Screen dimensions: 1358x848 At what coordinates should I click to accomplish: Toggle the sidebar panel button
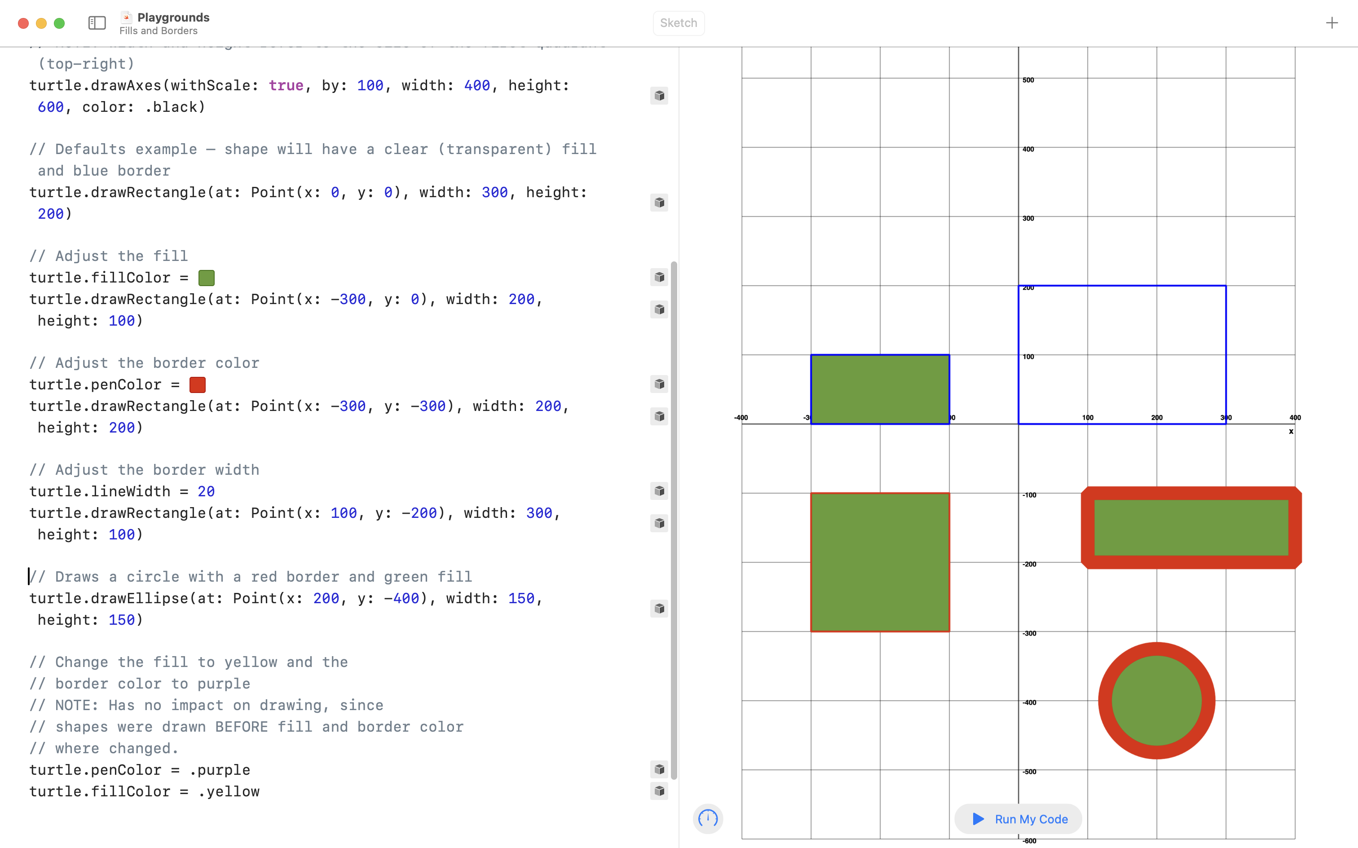(x=97, y=23)
